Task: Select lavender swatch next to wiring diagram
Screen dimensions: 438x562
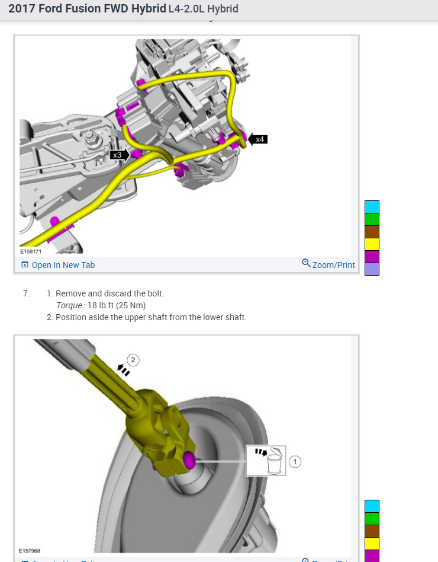Action: [x=372, y=269]
